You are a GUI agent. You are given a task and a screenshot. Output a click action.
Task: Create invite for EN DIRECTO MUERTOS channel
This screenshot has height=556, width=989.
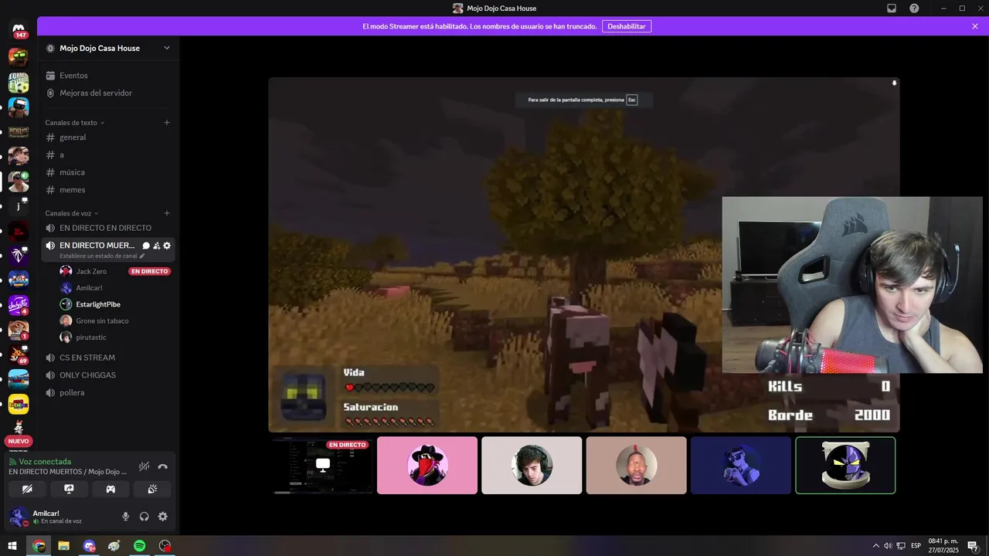point(156,246)
